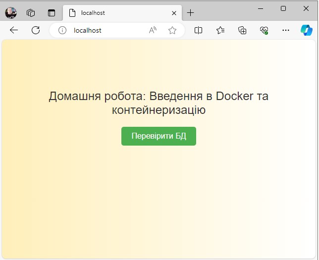
Task: Open the Workspaces icon
Action: pos(31,13)
